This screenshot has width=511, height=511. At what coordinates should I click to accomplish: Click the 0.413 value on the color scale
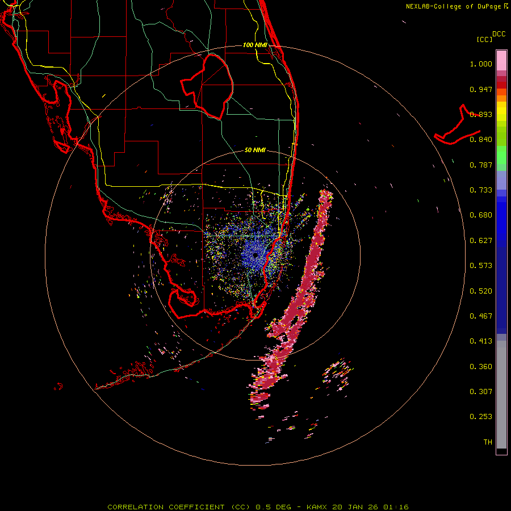pos(481,341)
